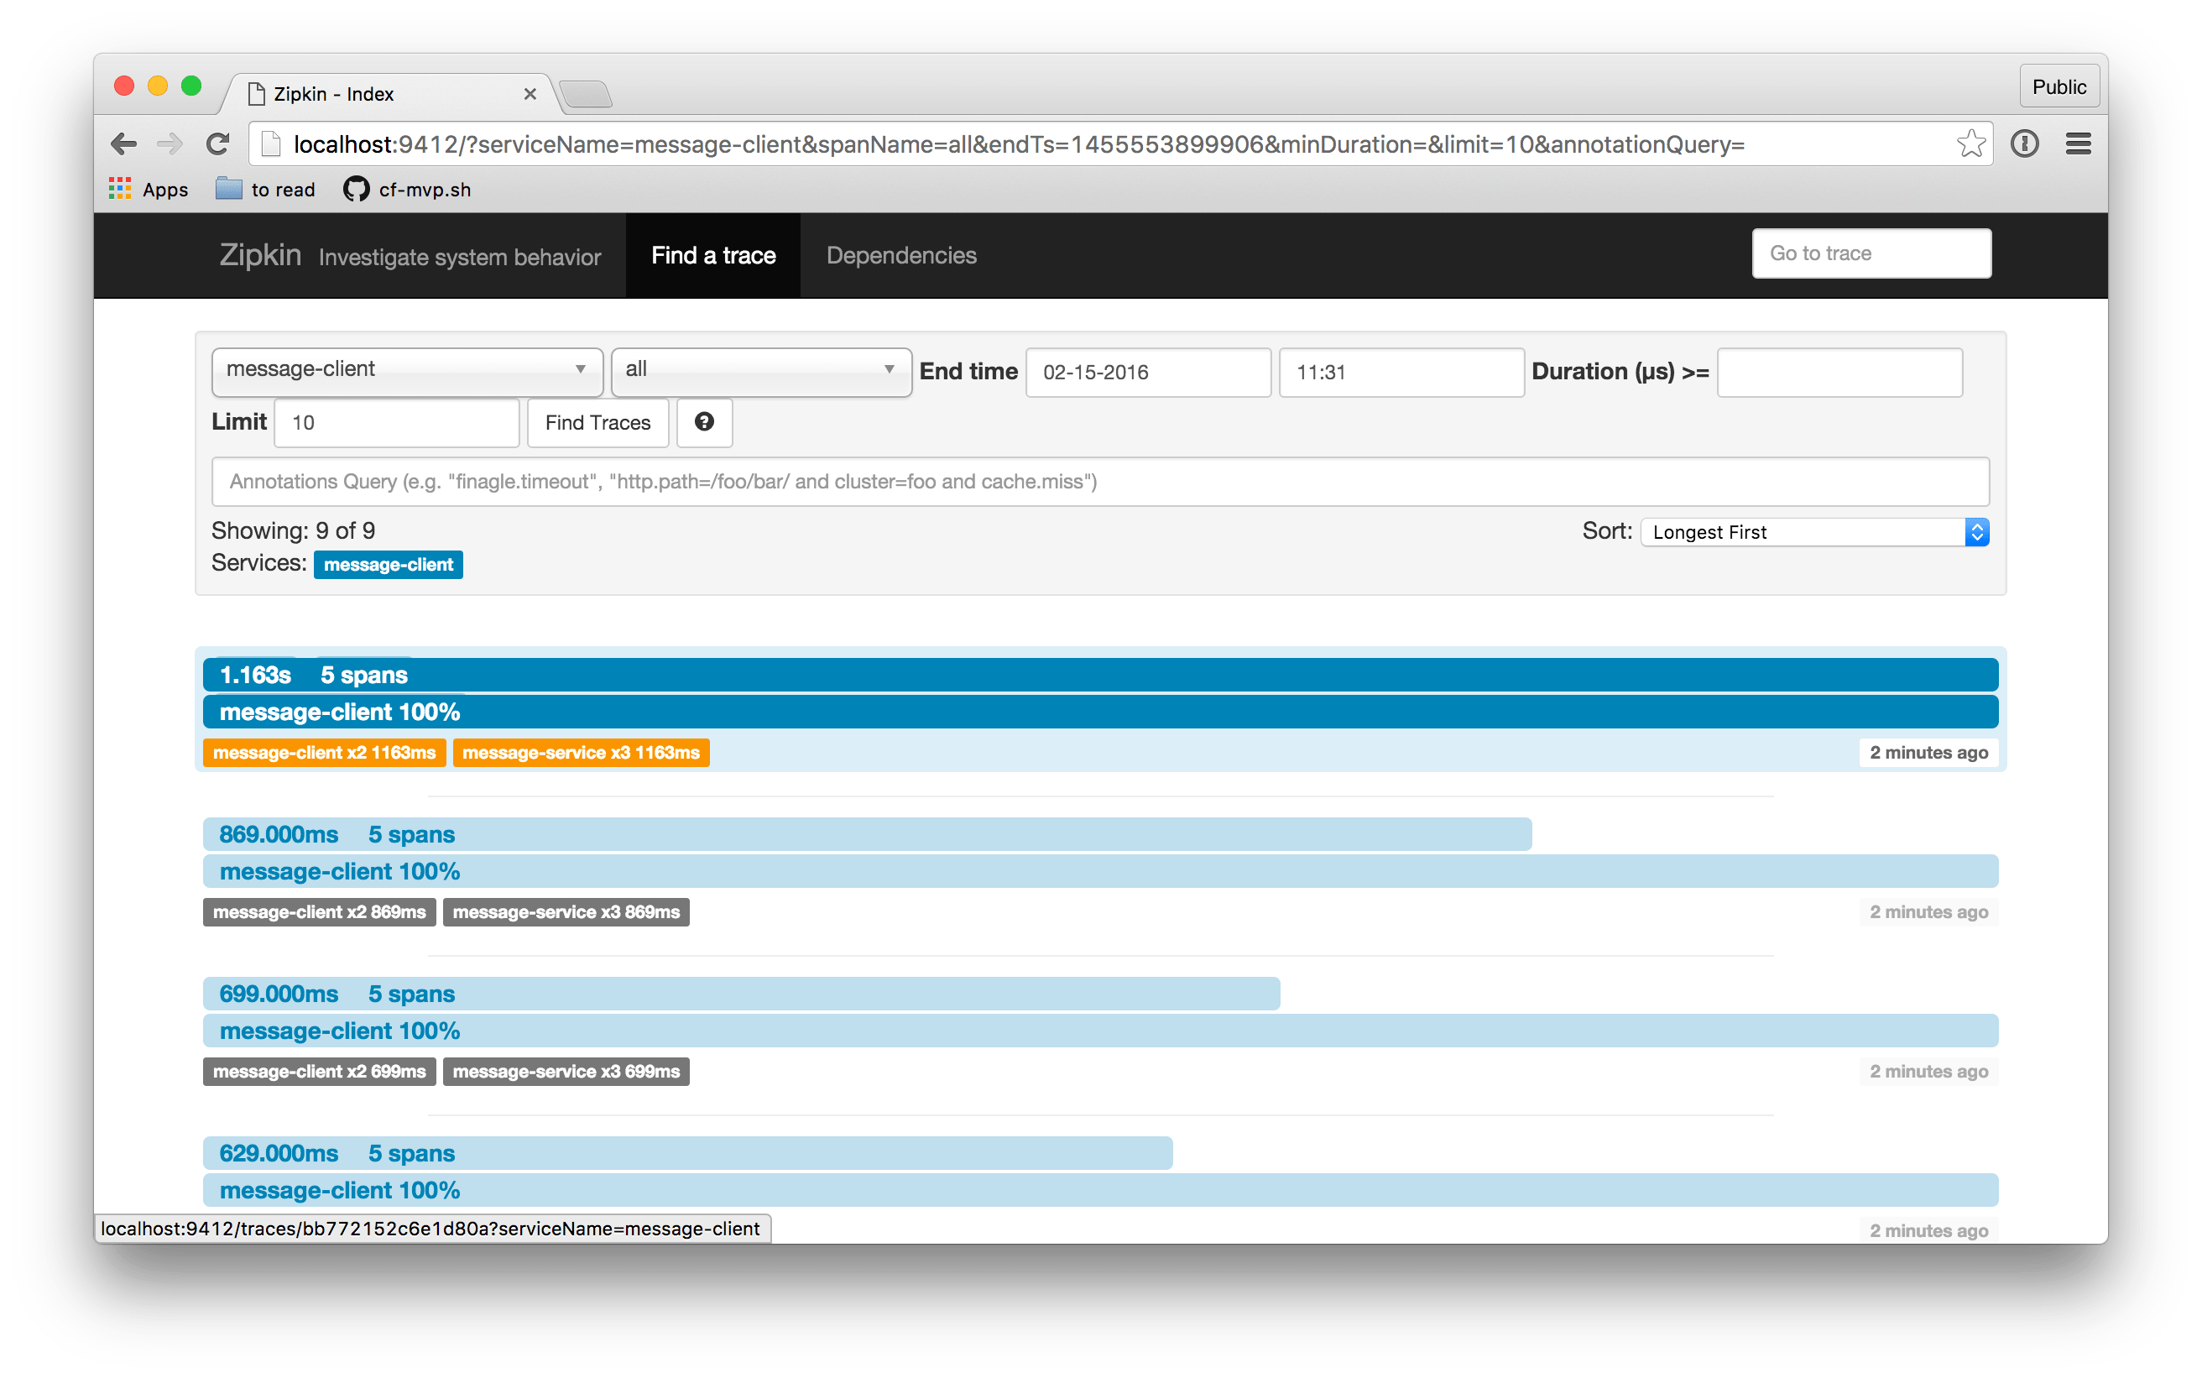Open the span name dropdown showing all

[761, 372]
